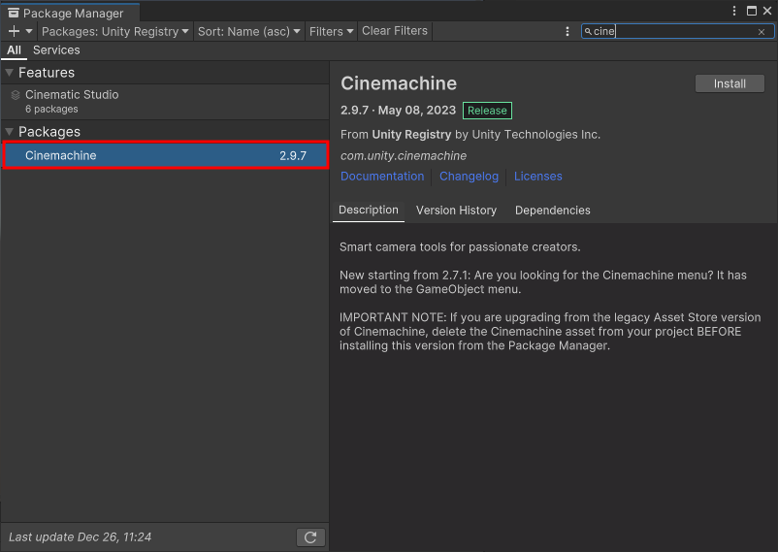Close the Package Manager window

[767, 11]
